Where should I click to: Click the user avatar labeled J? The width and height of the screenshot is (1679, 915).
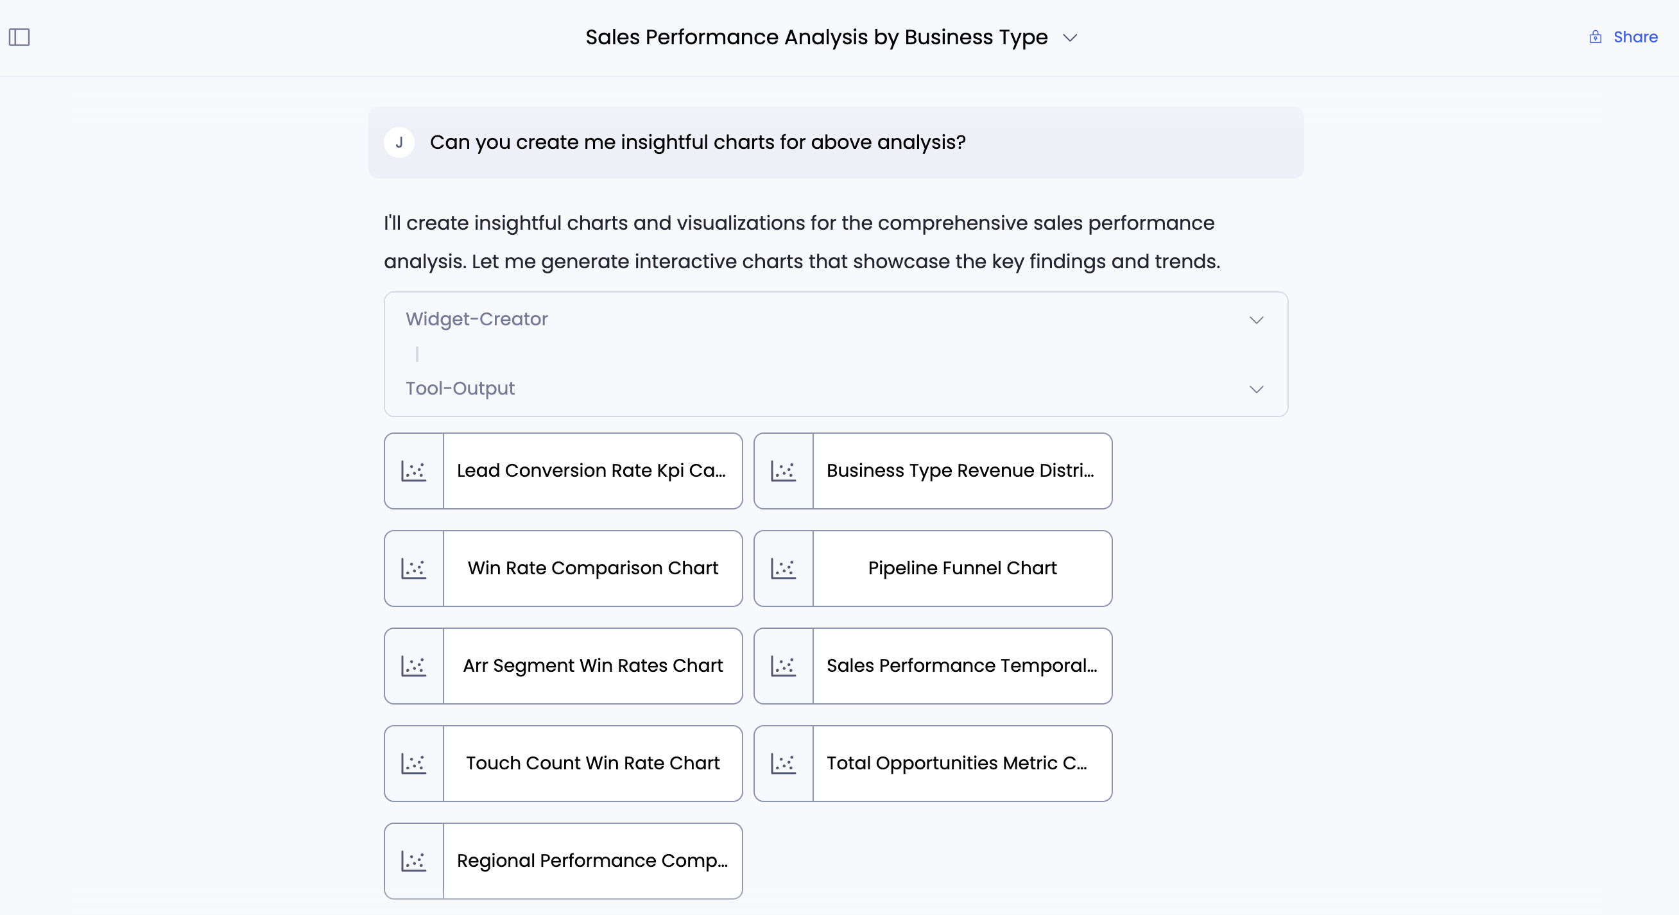[x=399, y=142]
